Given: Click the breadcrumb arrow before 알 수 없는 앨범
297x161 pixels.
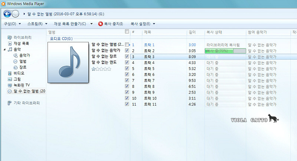Looking at the screenshot, I should click(x=24, y=14).
